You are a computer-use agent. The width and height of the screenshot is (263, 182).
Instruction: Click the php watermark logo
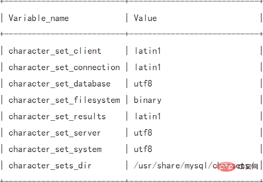click(x=226, y=167)
